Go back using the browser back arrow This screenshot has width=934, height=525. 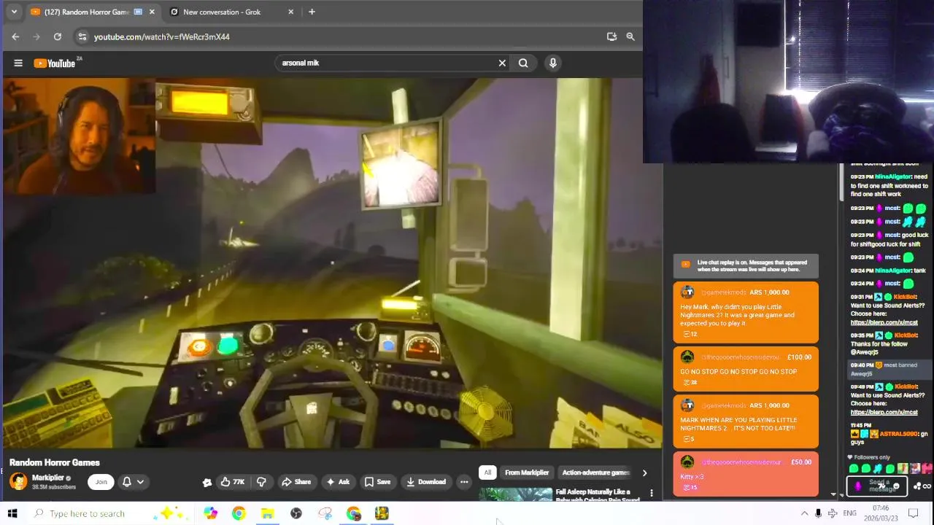(15, 36)
